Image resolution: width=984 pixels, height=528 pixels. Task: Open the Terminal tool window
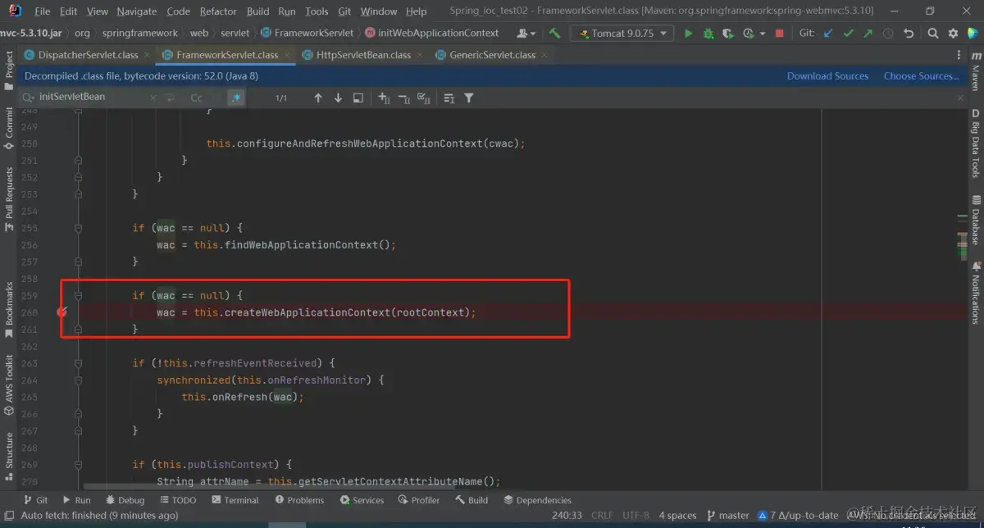(x=235, y=500)
